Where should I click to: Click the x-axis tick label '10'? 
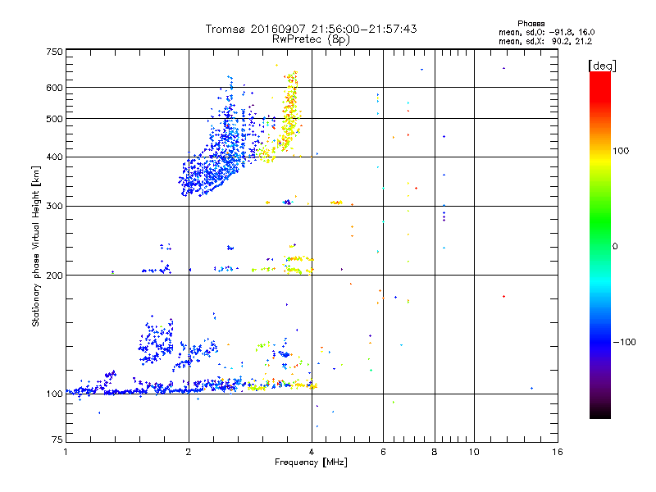tap(474, 452)
